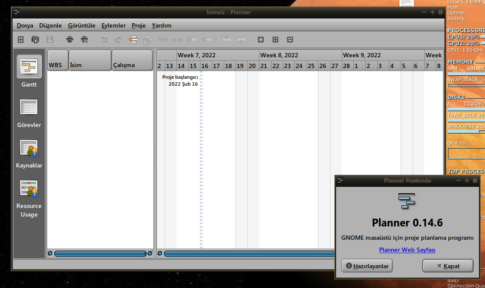
Task: Click the unlink tasks broken-chain icon
Action: pos(177,40)
